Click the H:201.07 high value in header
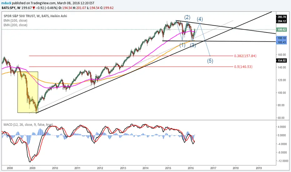This screenshot has width=291, height=172. (x=79, y=8)
